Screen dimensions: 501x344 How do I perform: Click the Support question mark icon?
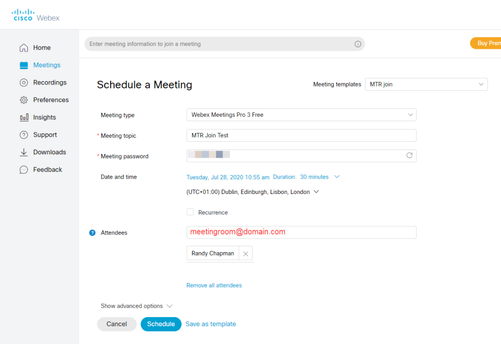23,135
